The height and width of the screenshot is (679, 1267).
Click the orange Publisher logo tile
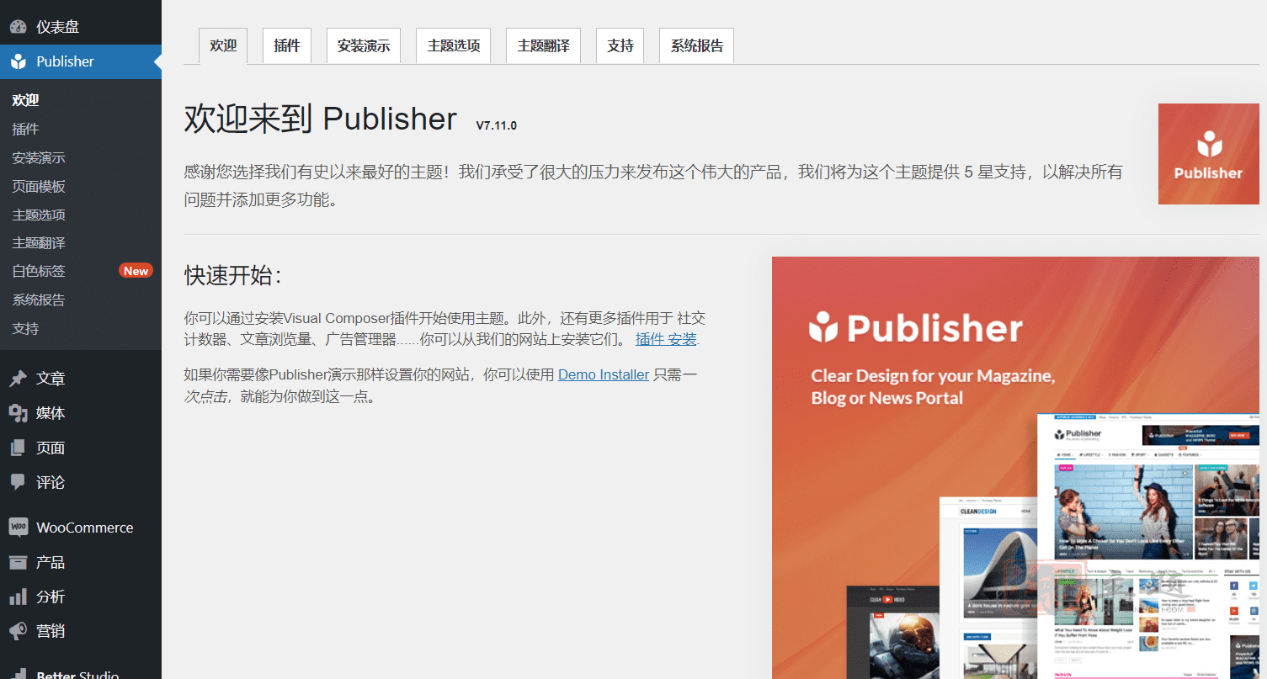click(x=1208, y=154)
